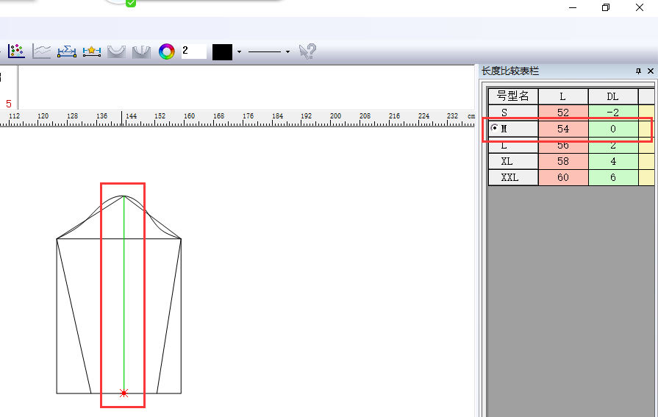
Task: Click the gray U-shaped curve icon
Action: (x=115, y=51)
